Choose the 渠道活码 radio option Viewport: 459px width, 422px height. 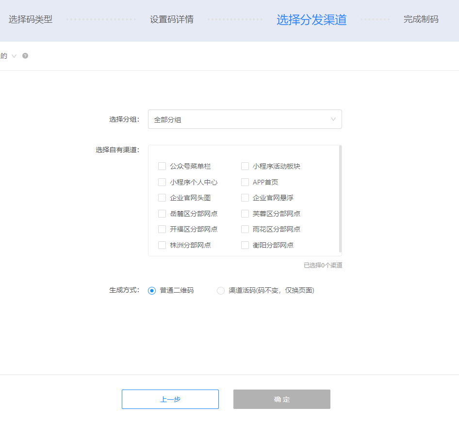pyautogui.click(x=220, y=291)
